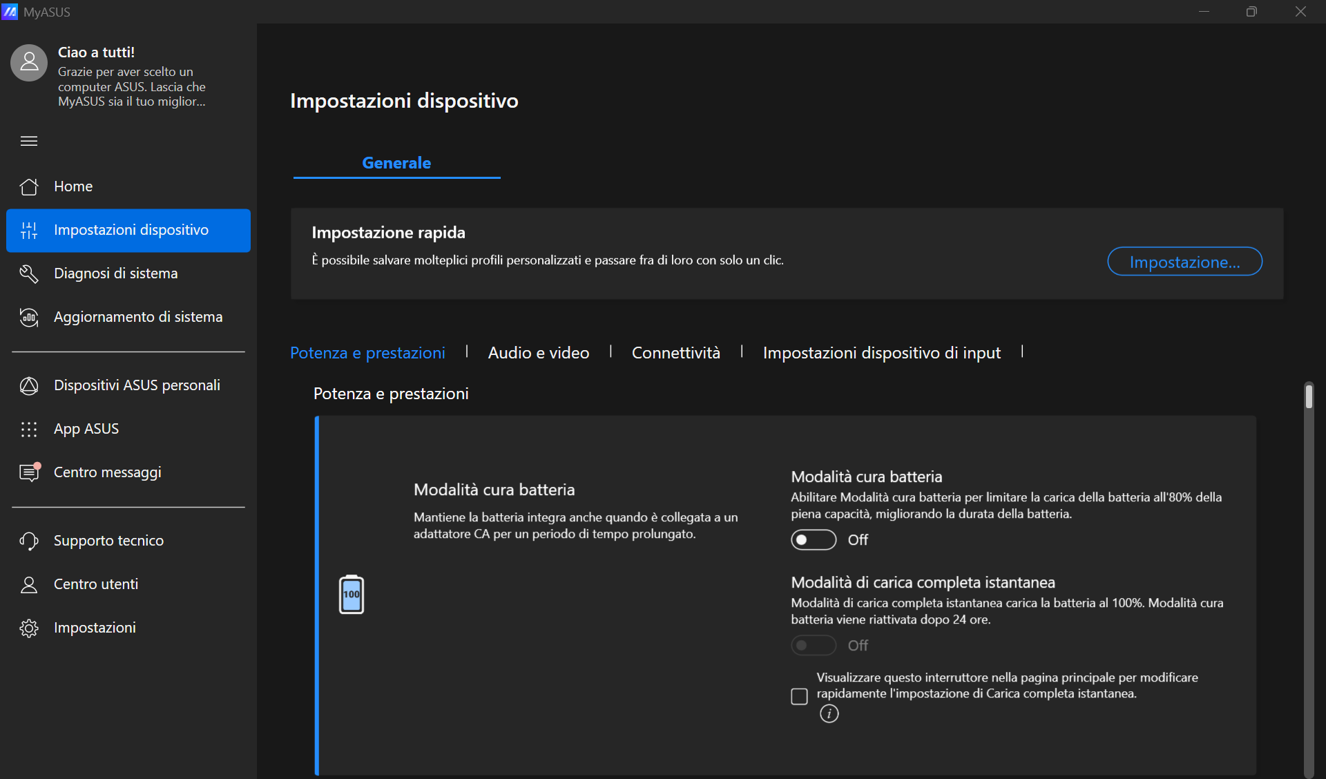
Task: Click the Home house icon
Action: click(29, 186)
